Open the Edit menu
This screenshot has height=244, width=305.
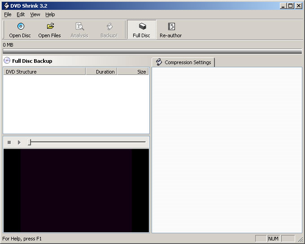point(21,14)
